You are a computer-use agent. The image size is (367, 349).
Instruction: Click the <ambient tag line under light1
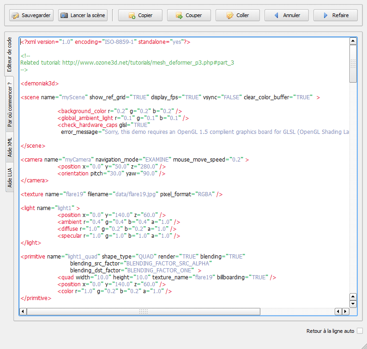coord(119,222)
